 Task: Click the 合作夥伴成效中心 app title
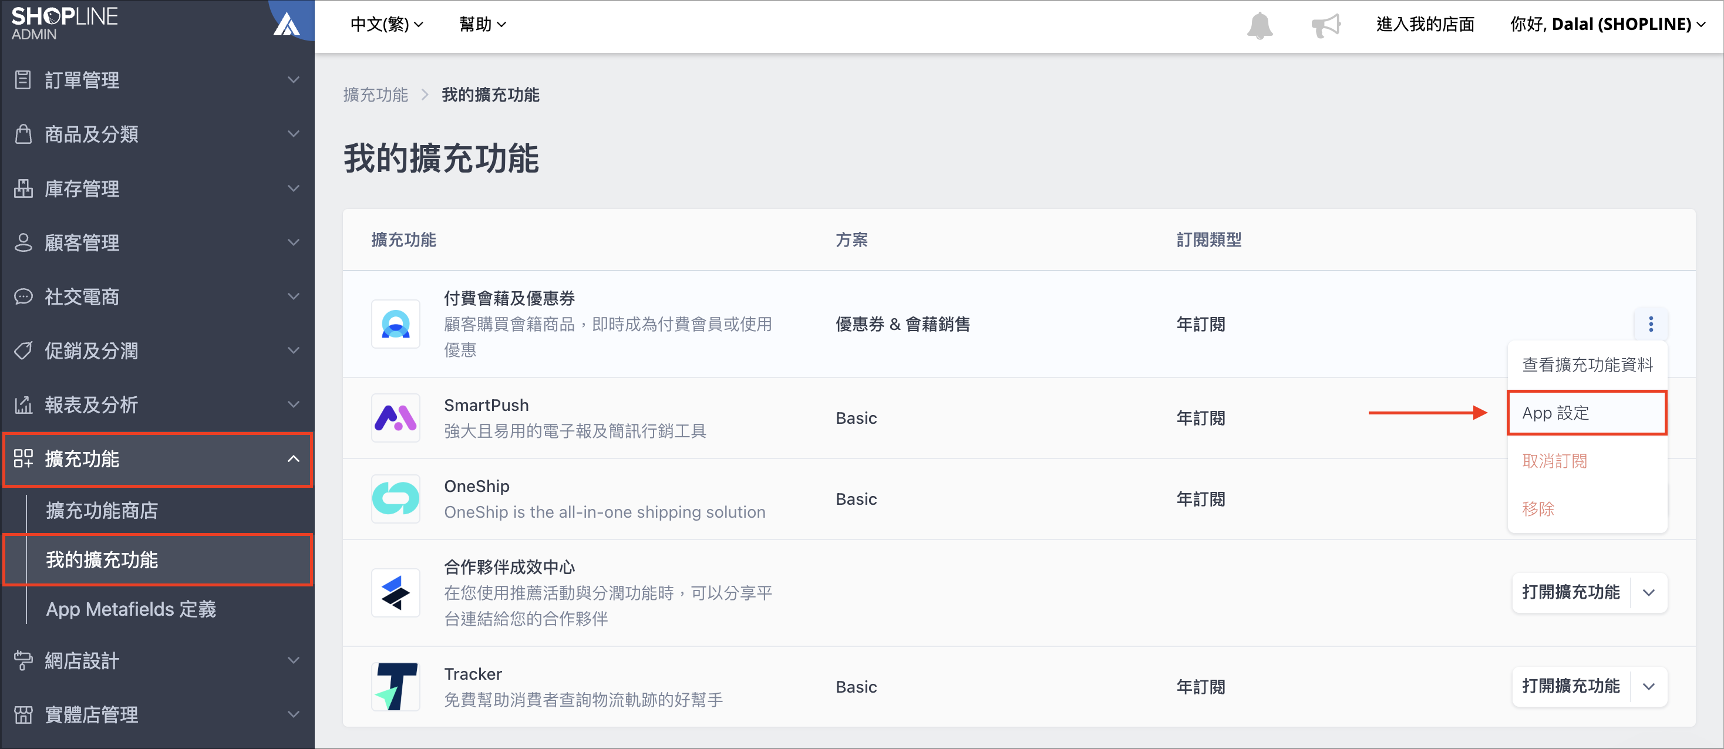(x=509, y=566)
